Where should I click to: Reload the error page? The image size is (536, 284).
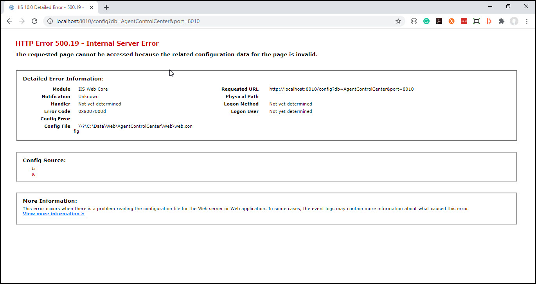pos(34,21)
